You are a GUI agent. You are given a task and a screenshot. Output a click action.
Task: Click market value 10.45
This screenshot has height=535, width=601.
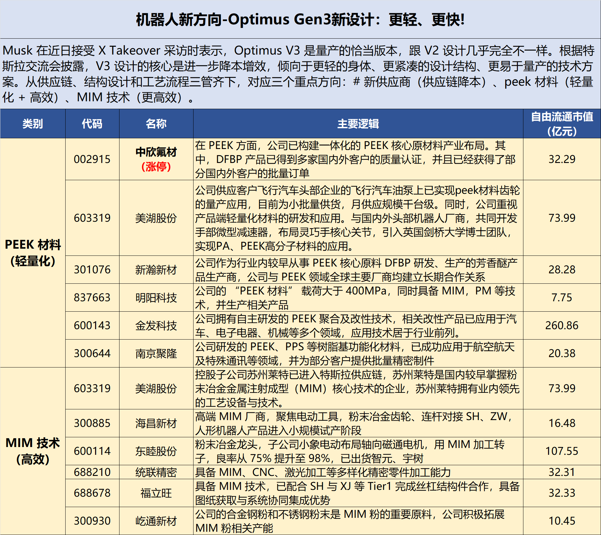562,521
